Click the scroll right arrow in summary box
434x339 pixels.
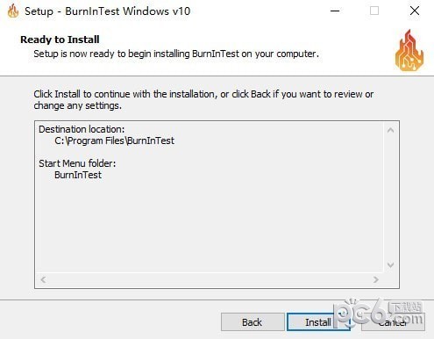coord(376,279)
